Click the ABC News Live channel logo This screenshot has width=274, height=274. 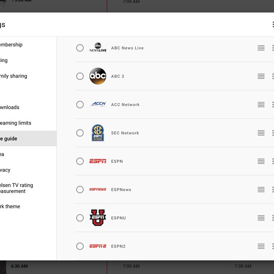pyautogui.click(x=98, y=47)
